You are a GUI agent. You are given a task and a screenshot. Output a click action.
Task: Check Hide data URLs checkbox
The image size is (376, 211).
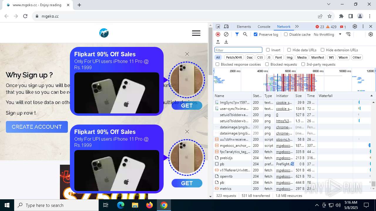point(289,50)
